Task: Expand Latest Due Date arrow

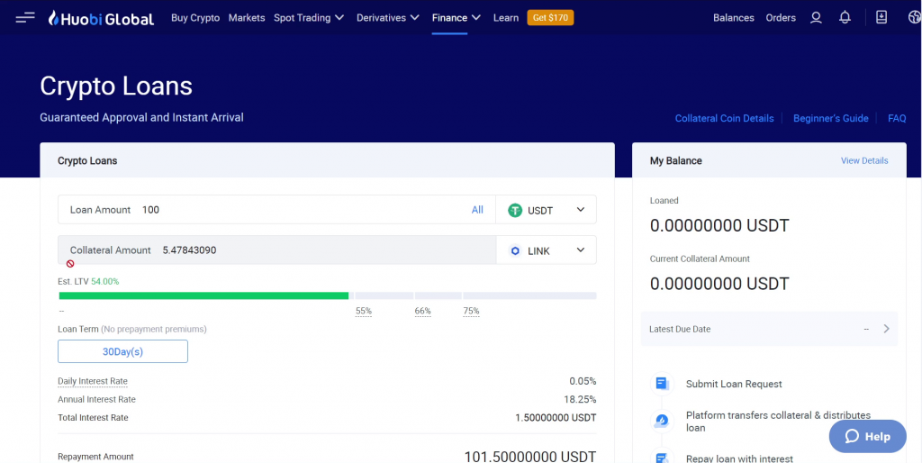Action: pyautogui.click(x=887, y=329)
